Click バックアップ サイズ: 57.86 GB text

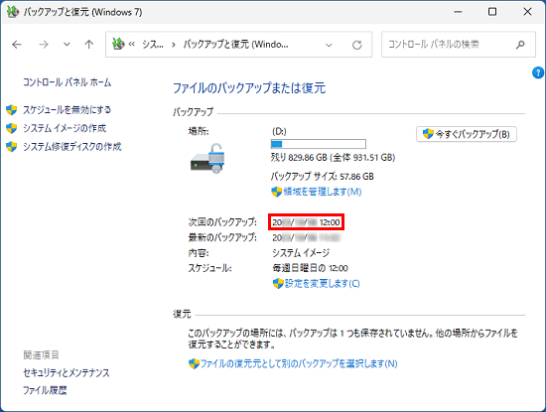322,177
